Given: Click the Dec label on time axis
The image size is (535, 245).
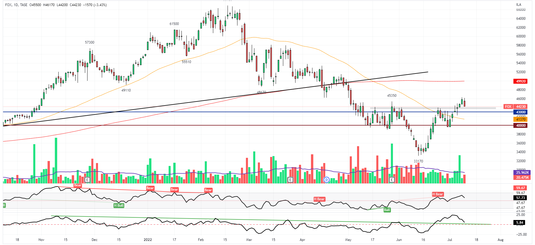Looking at the screenshot, I should 95,240.
